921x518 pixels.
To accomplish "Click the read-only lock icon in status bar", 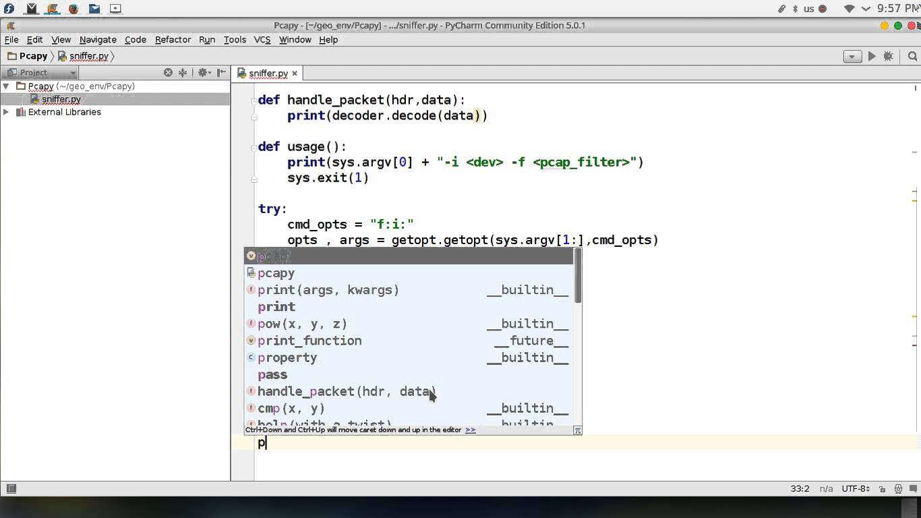I will click(881, 488).
